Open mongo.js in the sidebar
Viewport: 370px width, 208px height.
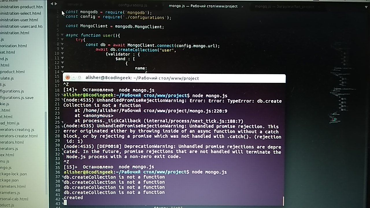tap(6, 168)
